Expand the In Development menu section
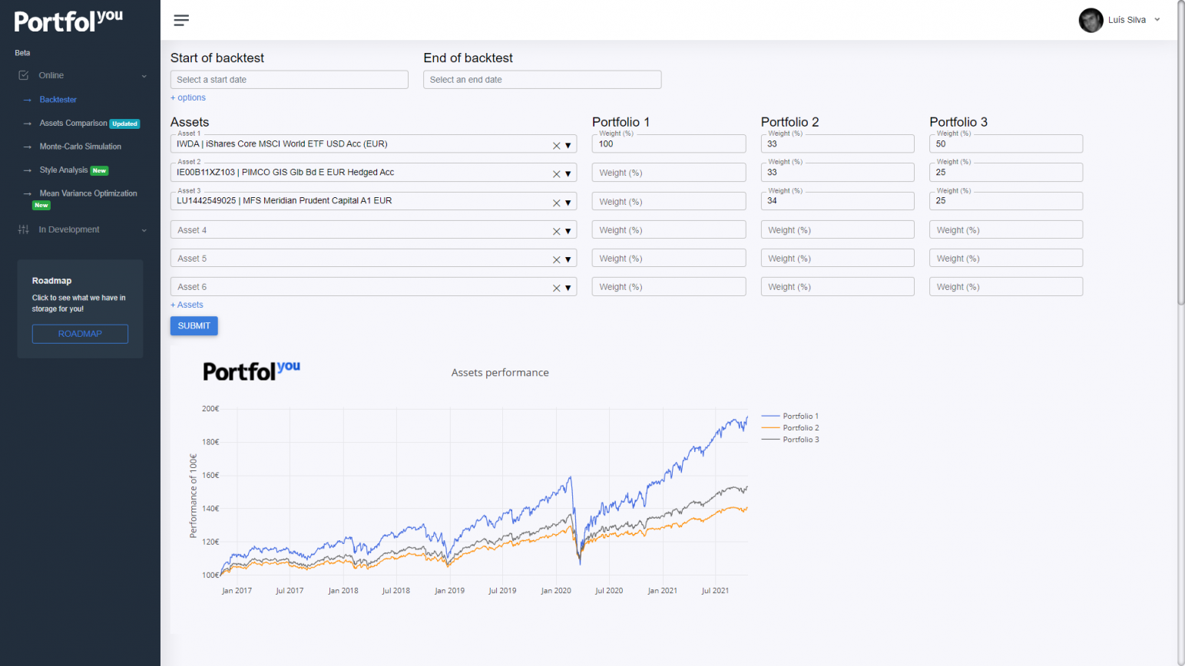1185x666 pixels. [x=144, y=230]
